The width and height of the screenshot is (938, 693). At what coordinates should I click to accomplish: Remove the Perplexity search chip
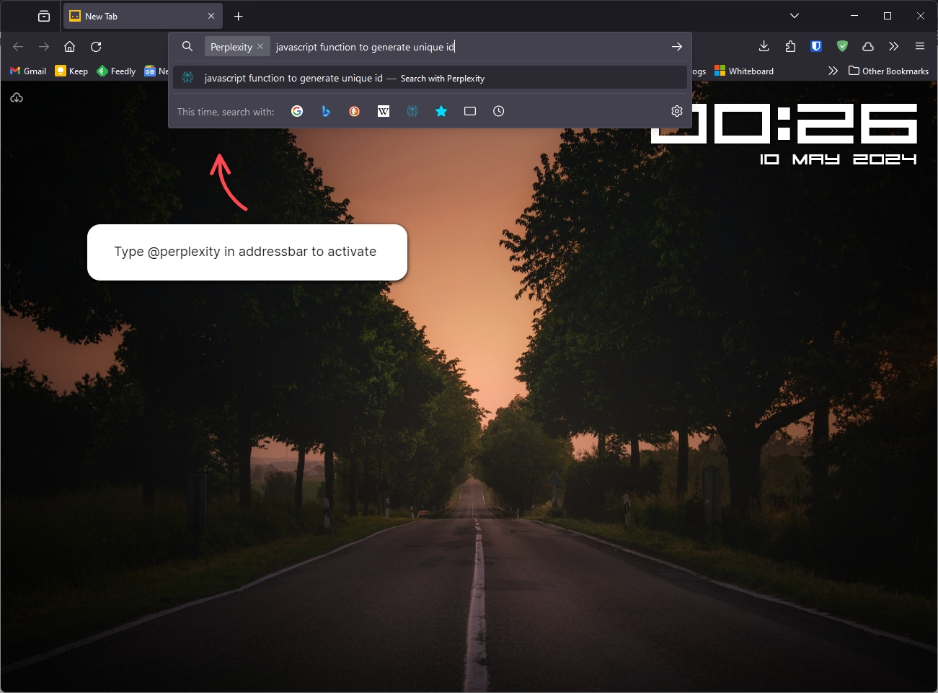click(x=260, y=47)
